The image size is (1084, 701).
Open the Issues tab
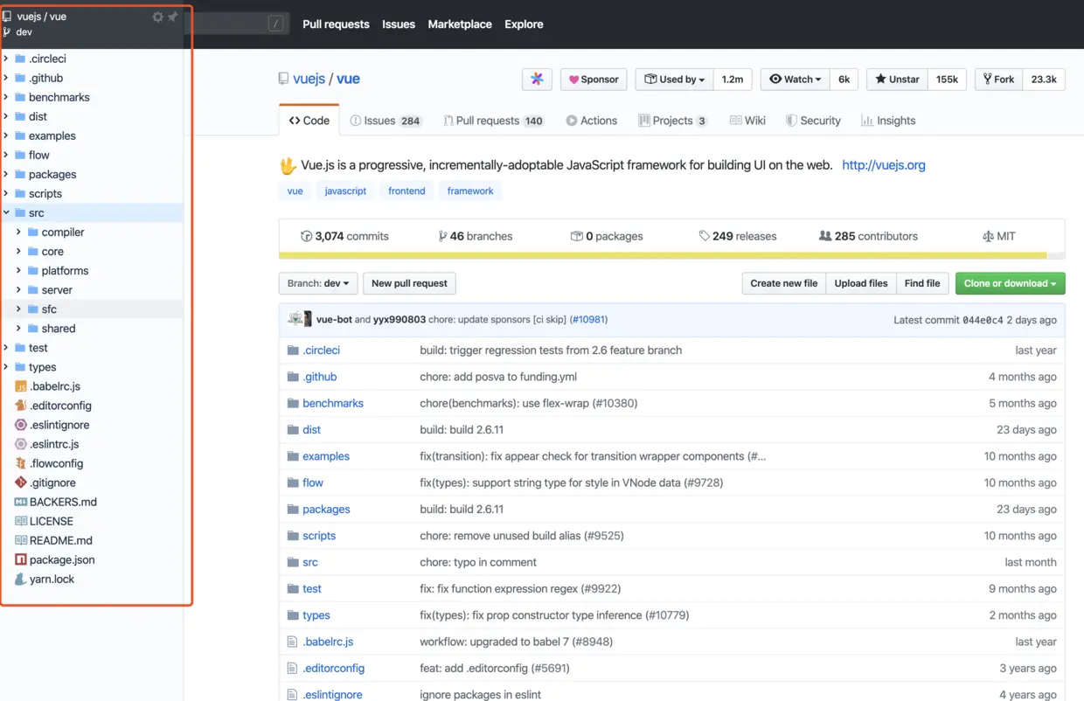coord(386,121)
